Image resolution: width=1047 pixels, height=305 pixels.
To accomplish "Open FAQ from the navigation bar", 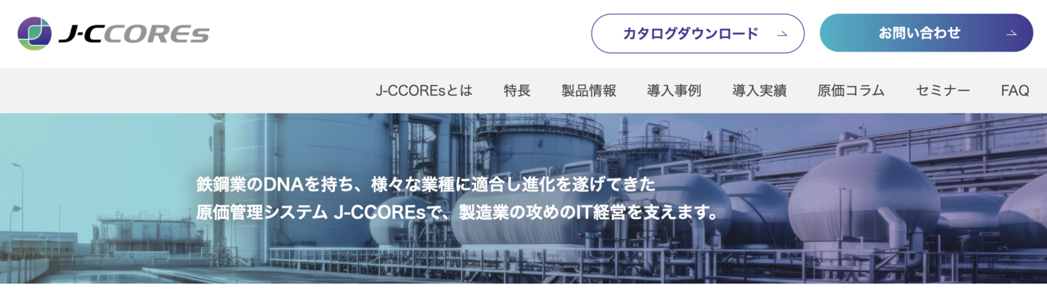I will (x=1015, y=90).
